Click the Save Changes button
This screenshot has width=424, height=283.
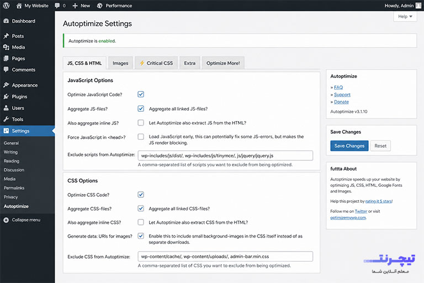(349, 146)
